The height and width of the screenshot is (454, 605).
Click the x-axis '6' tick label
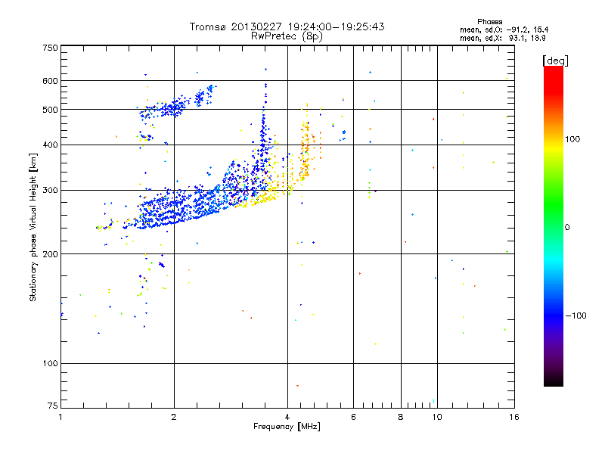tap(353, 417)
